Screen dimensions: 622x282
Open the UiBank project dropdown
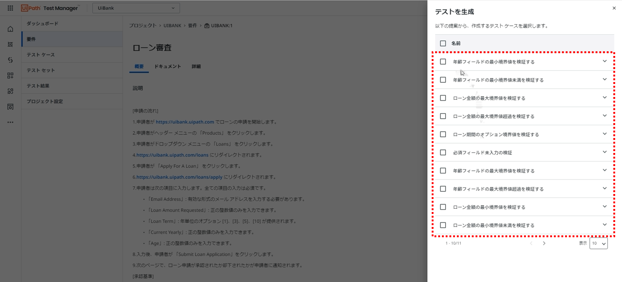pyautogui.click(x=136, y=8)
